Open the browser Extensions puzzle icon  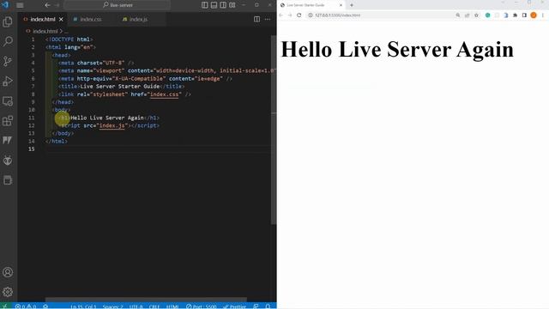(x=515, y=15)
